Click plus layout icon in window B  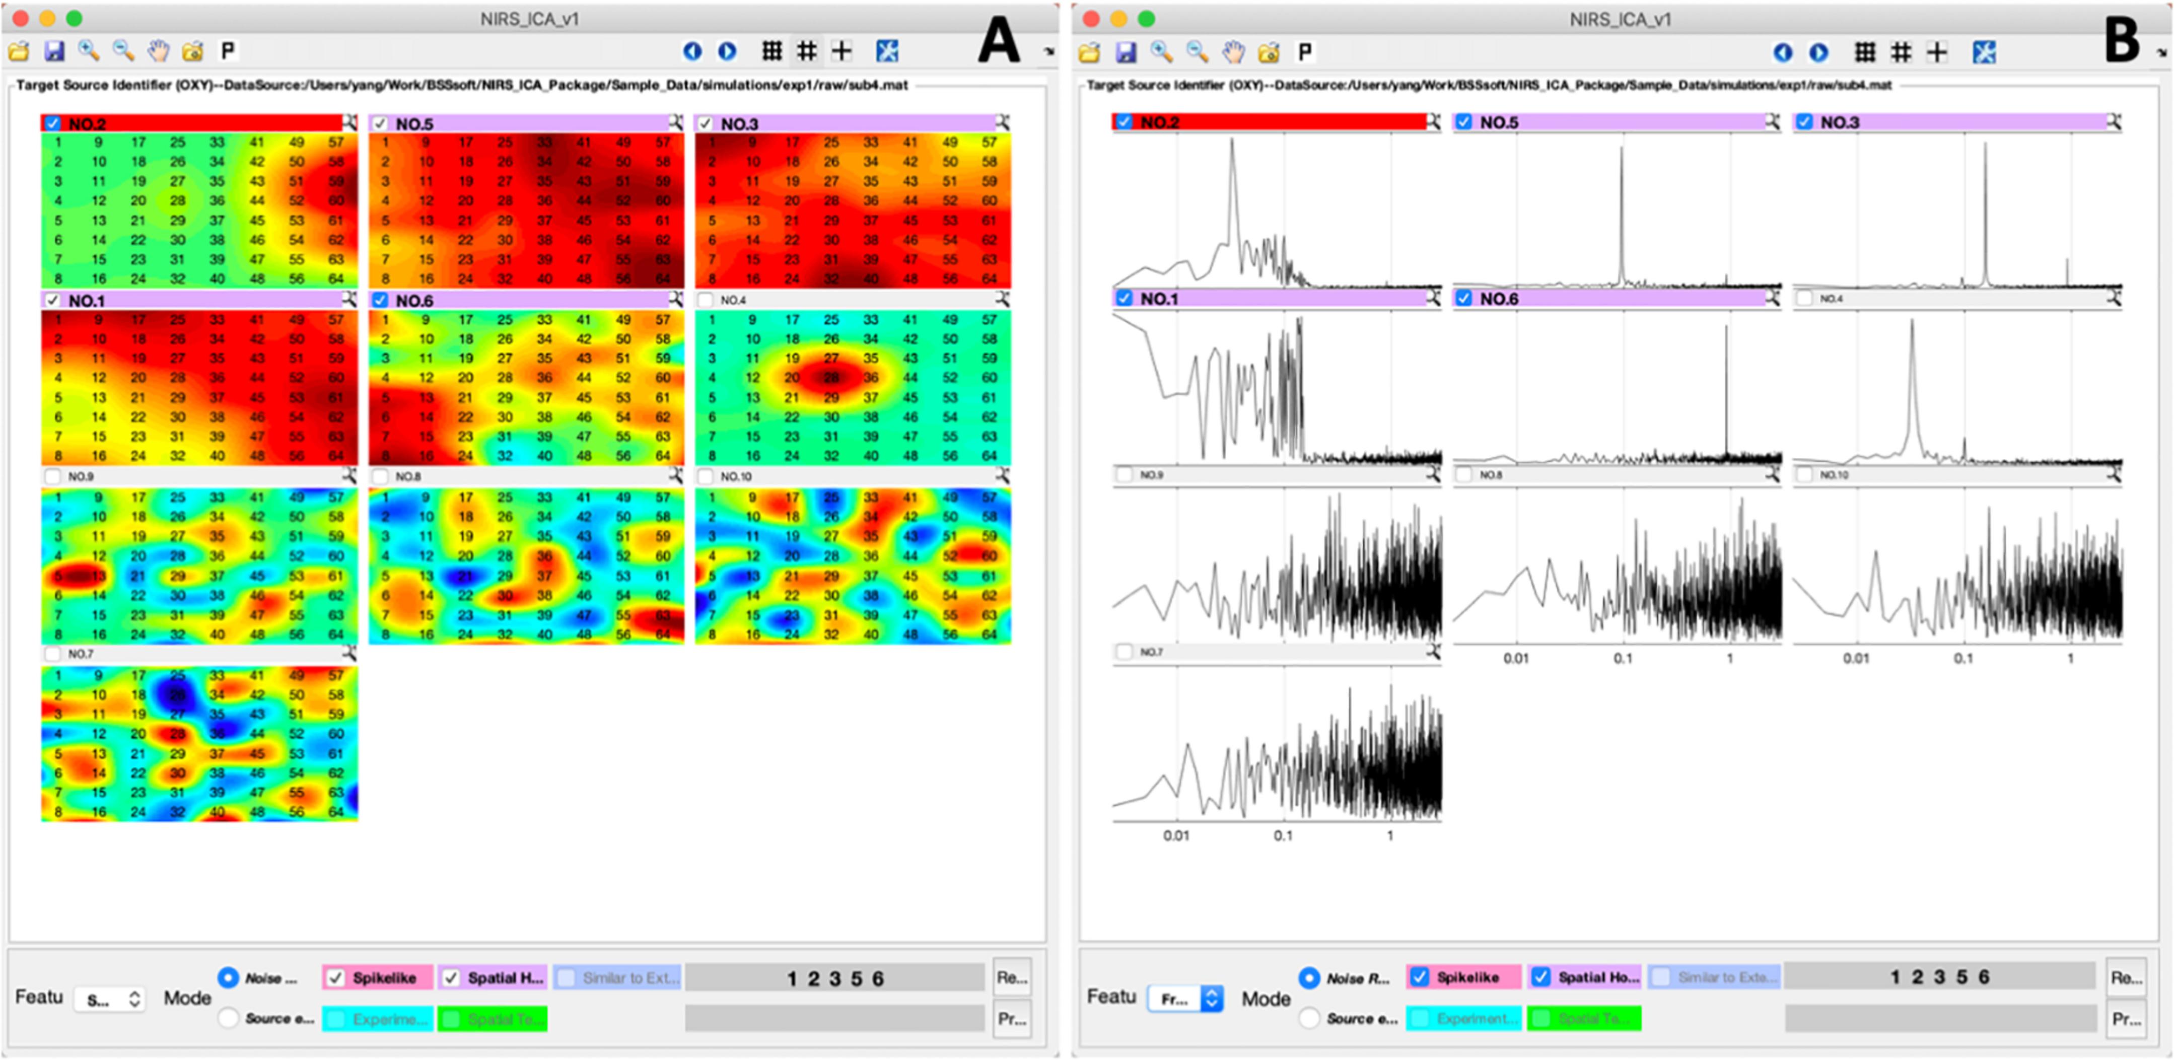click(1937, 52)
